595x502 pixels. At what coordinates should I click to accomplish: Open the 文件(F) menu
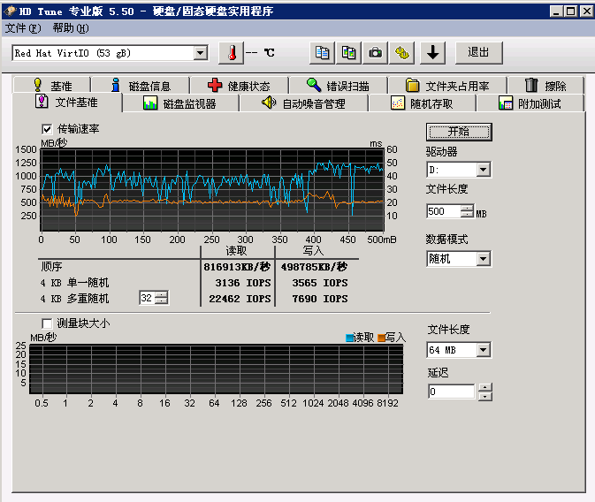[x=23, y=28]
